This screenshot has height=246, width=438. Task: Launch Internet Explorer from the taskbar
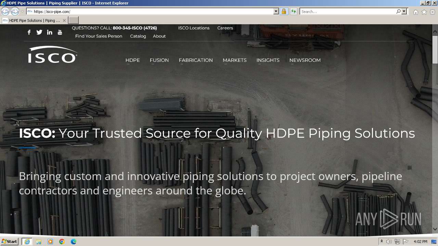click(27, 242)
